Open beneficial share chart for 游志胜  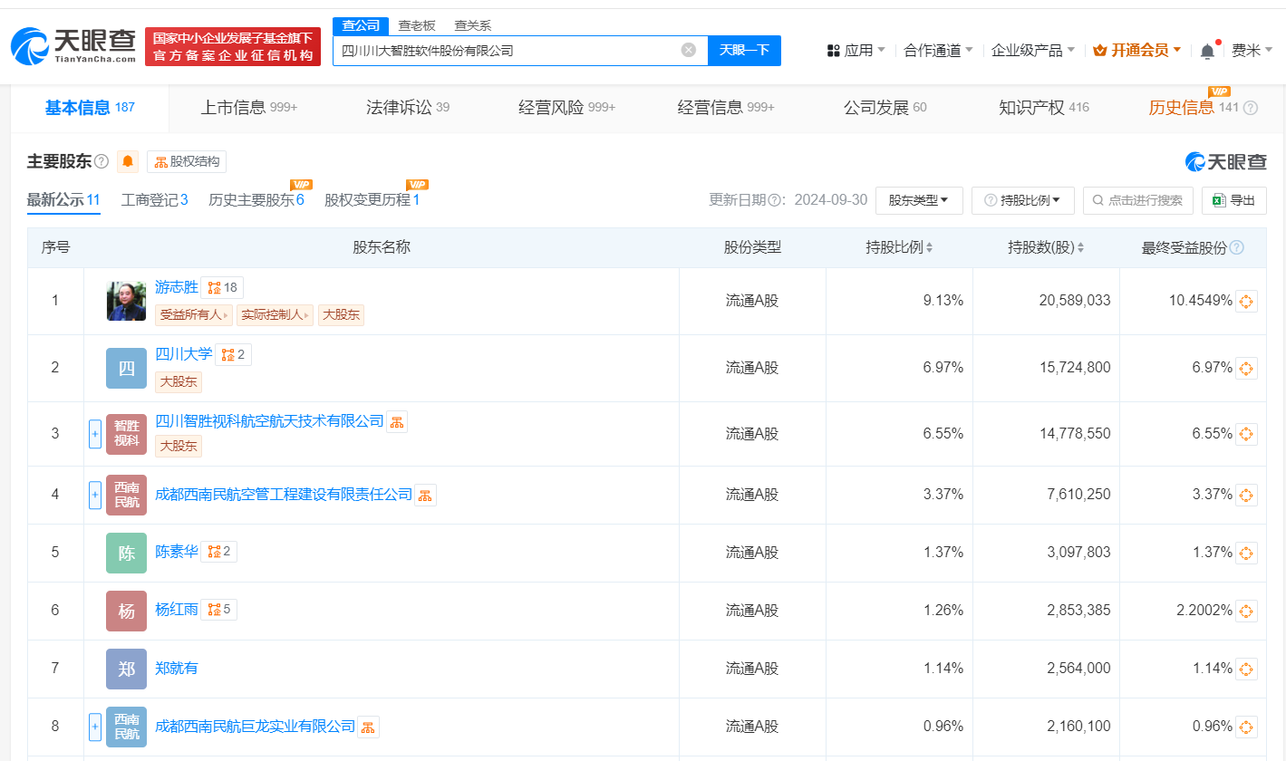click(x=1246, y=302)
